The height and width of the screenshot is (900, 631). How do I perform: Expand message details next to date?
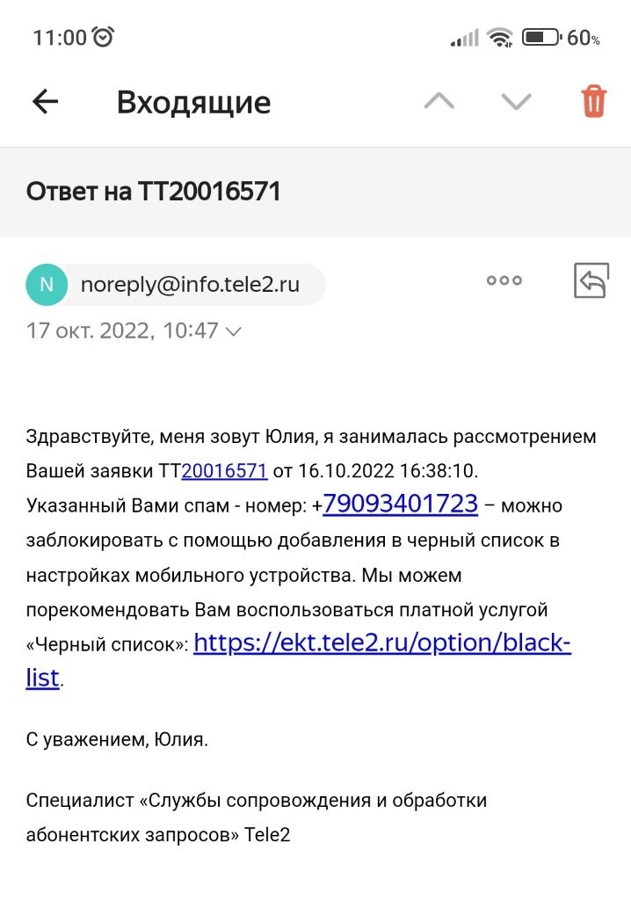tap(234, 331)
